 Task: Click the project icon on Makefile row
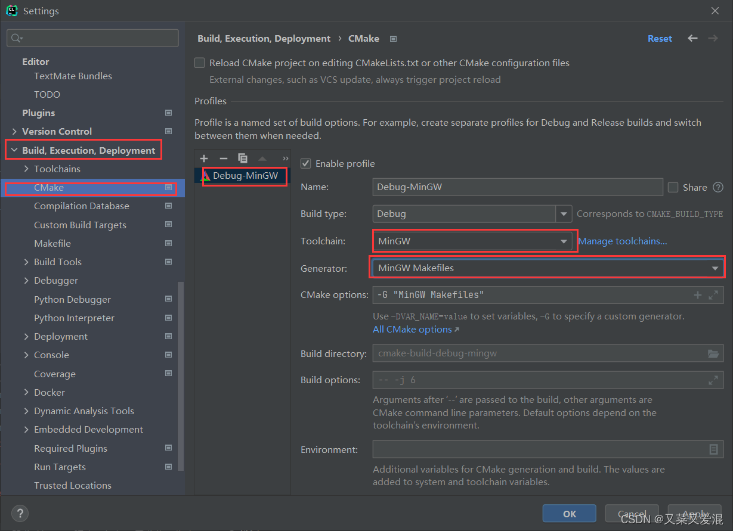[169, 243]
